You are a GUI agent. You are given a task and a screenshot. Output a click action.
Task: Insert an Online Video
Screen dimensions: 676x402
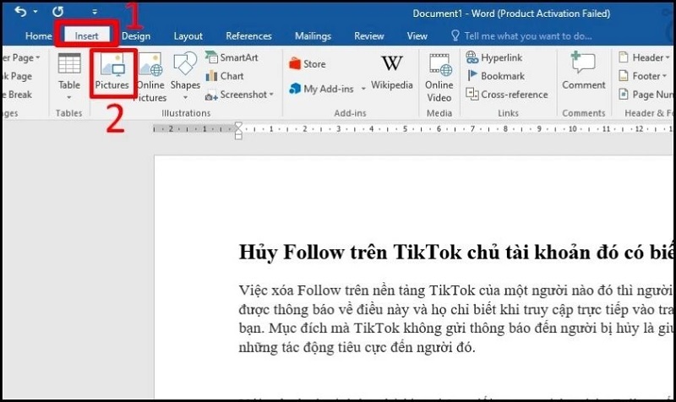[439, 76]
